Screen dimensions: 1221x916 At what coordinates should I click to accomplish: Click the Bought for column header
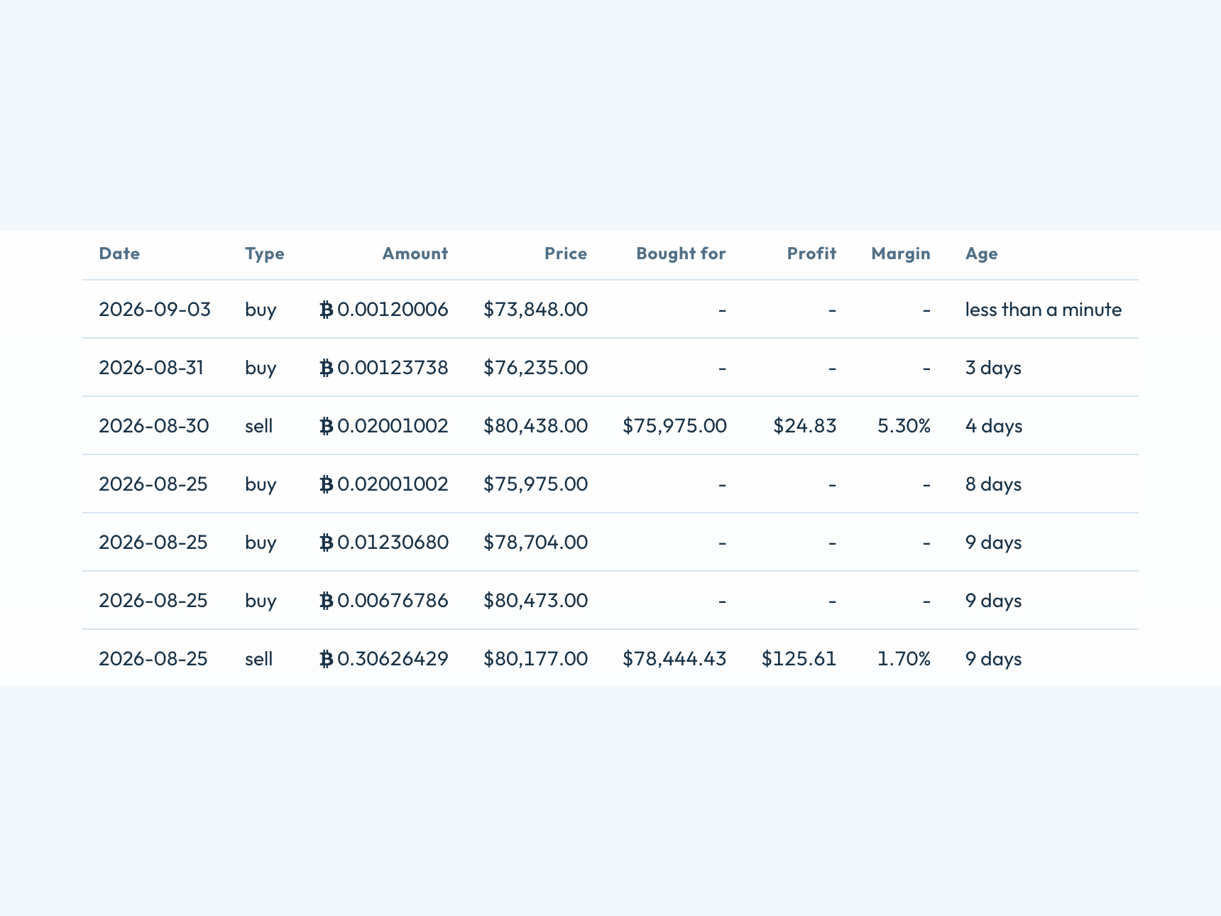[x=681, y=254]
